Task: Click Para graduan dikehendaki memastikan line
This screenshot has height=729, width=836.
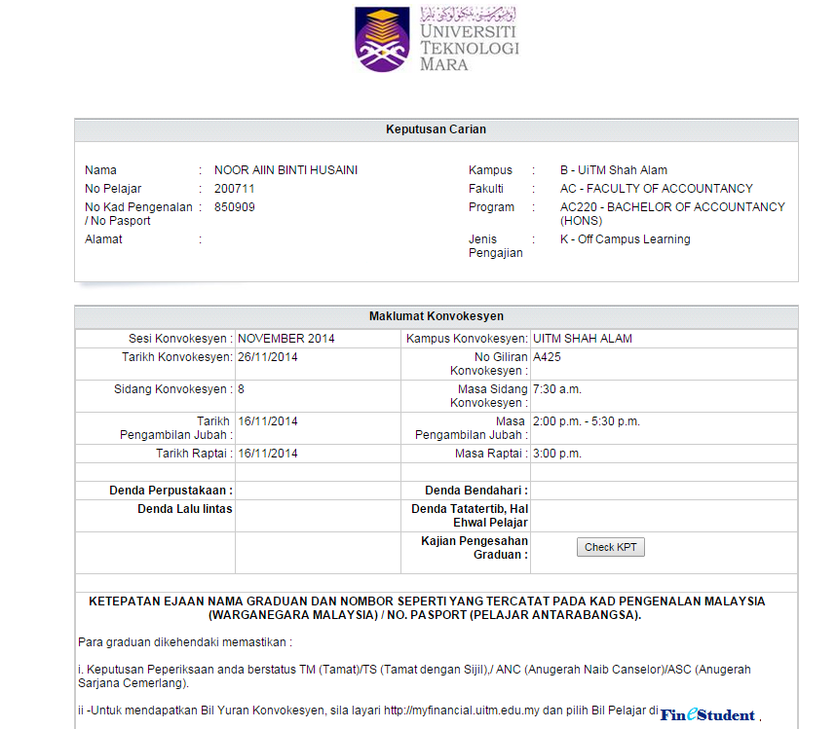Action: 185,642
